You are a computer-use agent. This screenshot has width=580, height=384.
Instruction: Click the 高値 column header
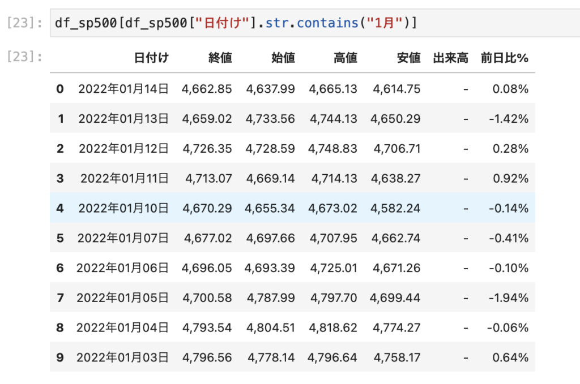coord(346,58)
